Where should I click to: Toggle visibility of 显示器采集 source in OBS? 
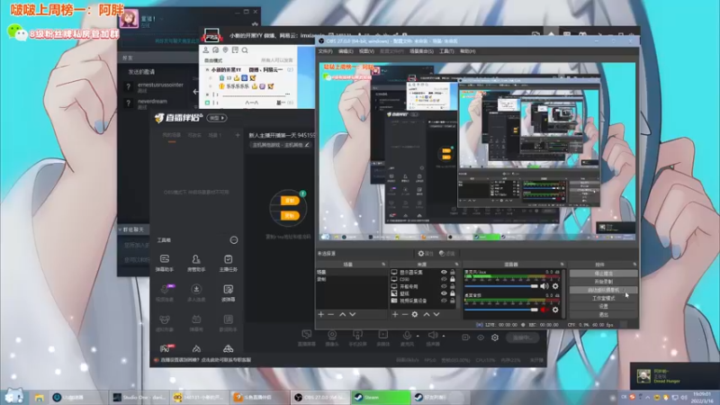[x=444, y=273]
